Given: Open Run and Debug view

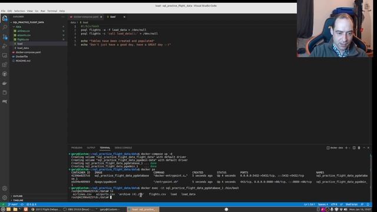Looking at the screenshot, I should pyautogui.click(x=5, y=46).
